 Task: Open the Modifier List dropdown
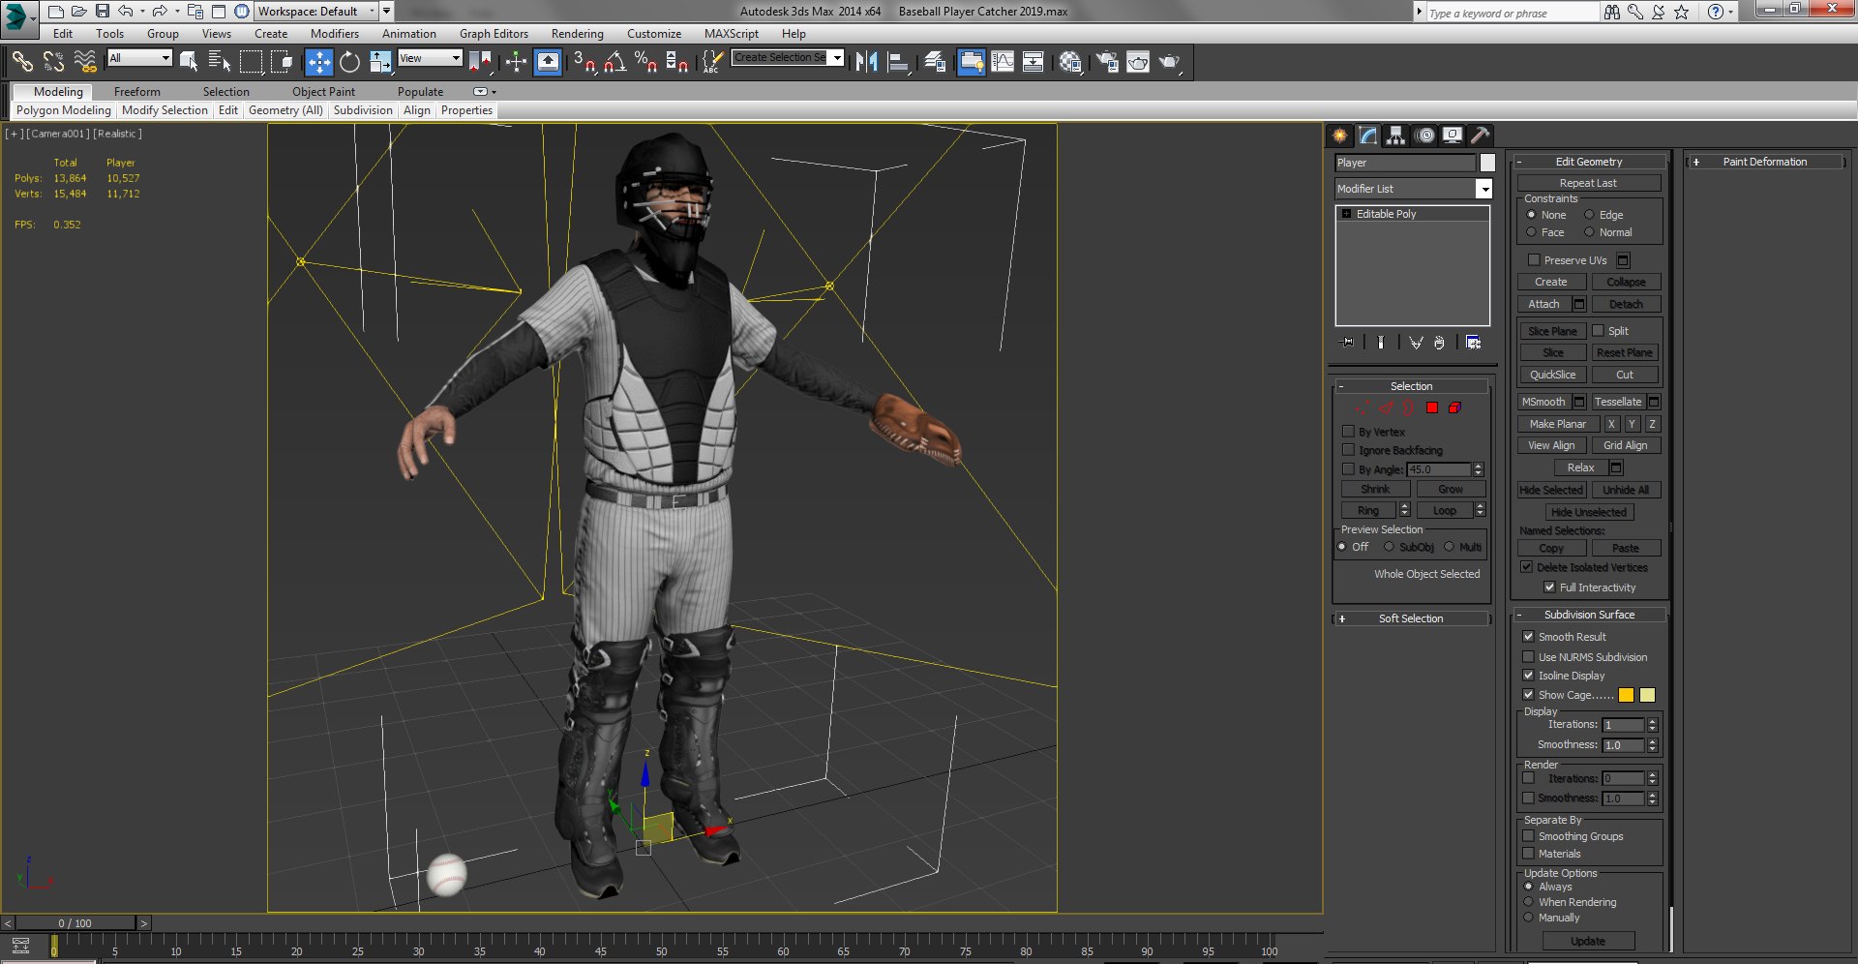click(1483, 189)
